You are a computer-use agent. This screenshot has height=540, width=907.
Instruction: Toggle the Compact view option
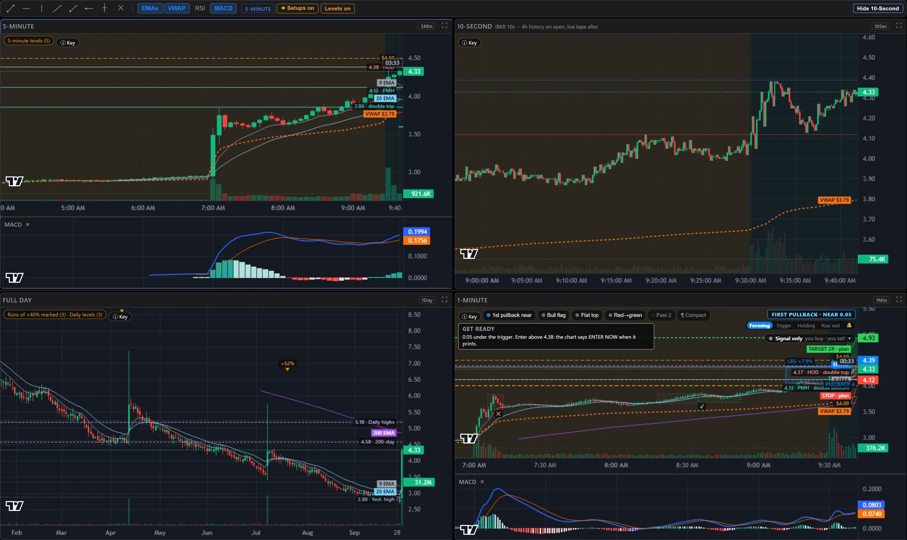[x=693, y=315]
